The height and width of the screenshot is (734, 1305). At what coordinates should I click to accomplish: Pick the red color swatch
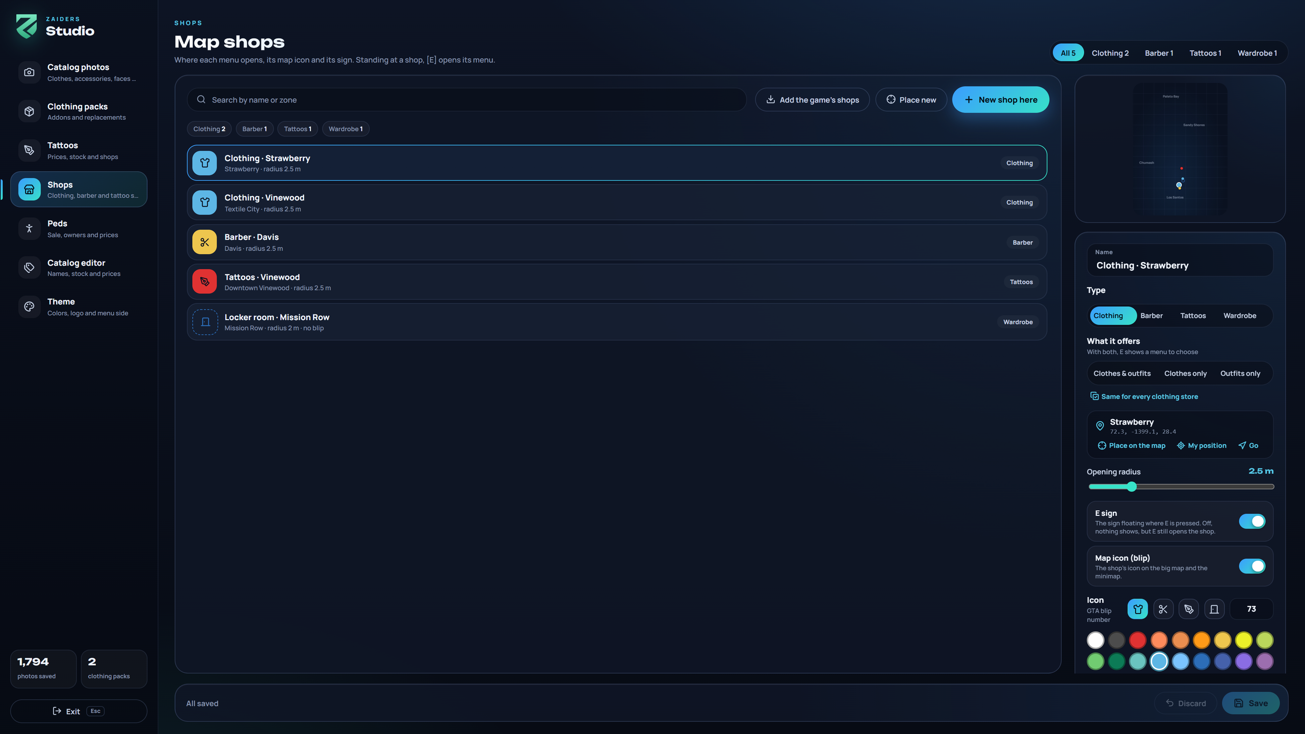point(1137,640)
